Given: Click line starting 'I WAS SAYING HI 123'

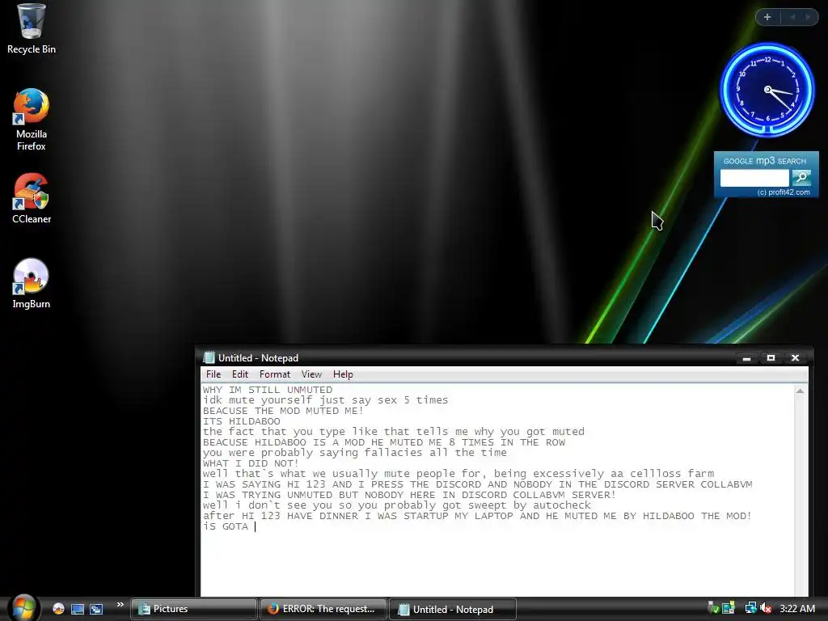Looking at the screenshot, I should [477, 484].
